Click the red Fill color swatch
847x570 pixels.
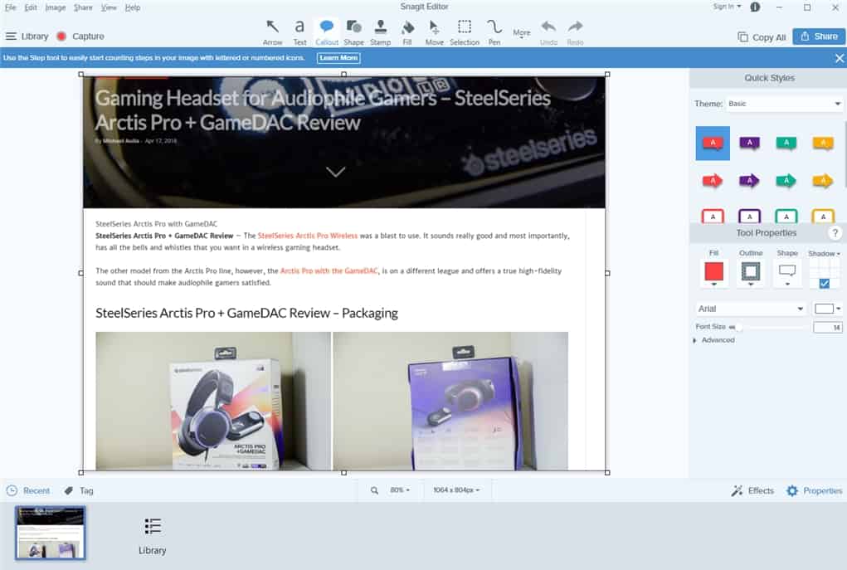(713, 270)
